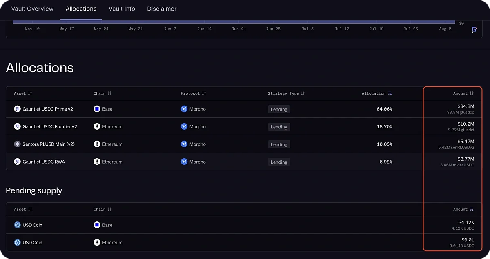Click Base chain icon in Gauntlet USDC Prime row
Image resolution: width=490 pixels, height=259 pixels.
(97, 109)
